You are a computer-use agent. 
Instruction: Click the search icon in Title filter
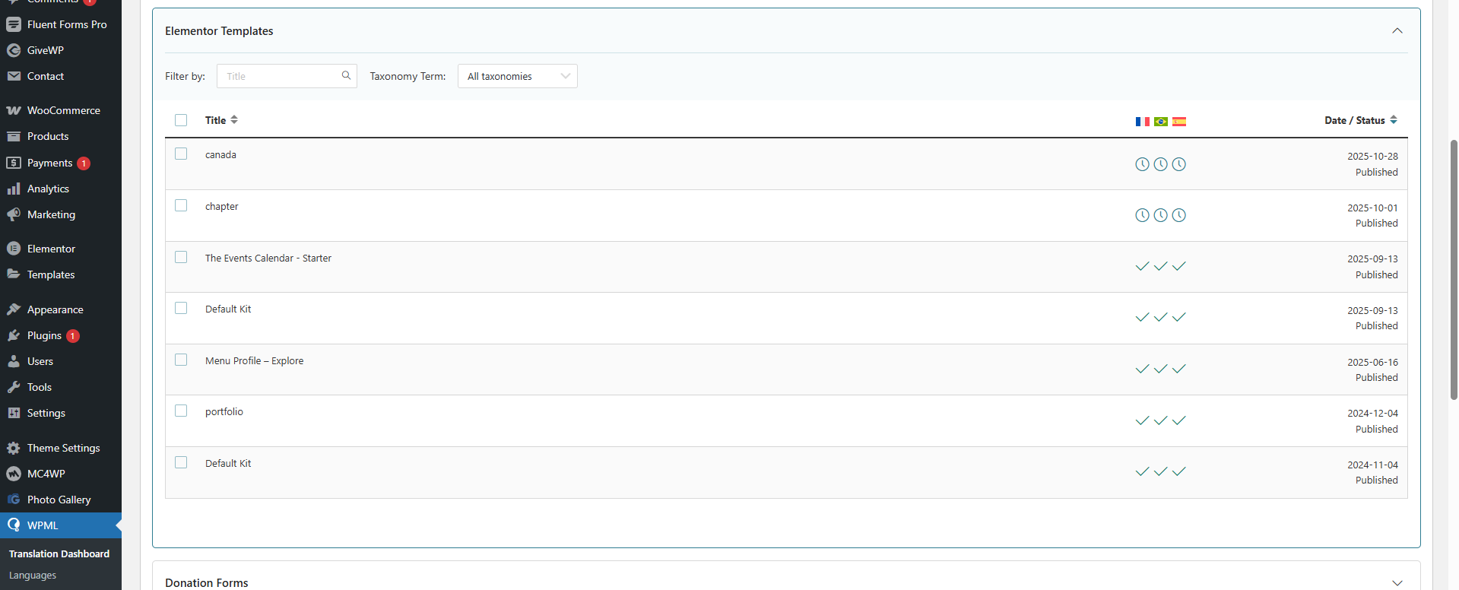coord(346,75)
